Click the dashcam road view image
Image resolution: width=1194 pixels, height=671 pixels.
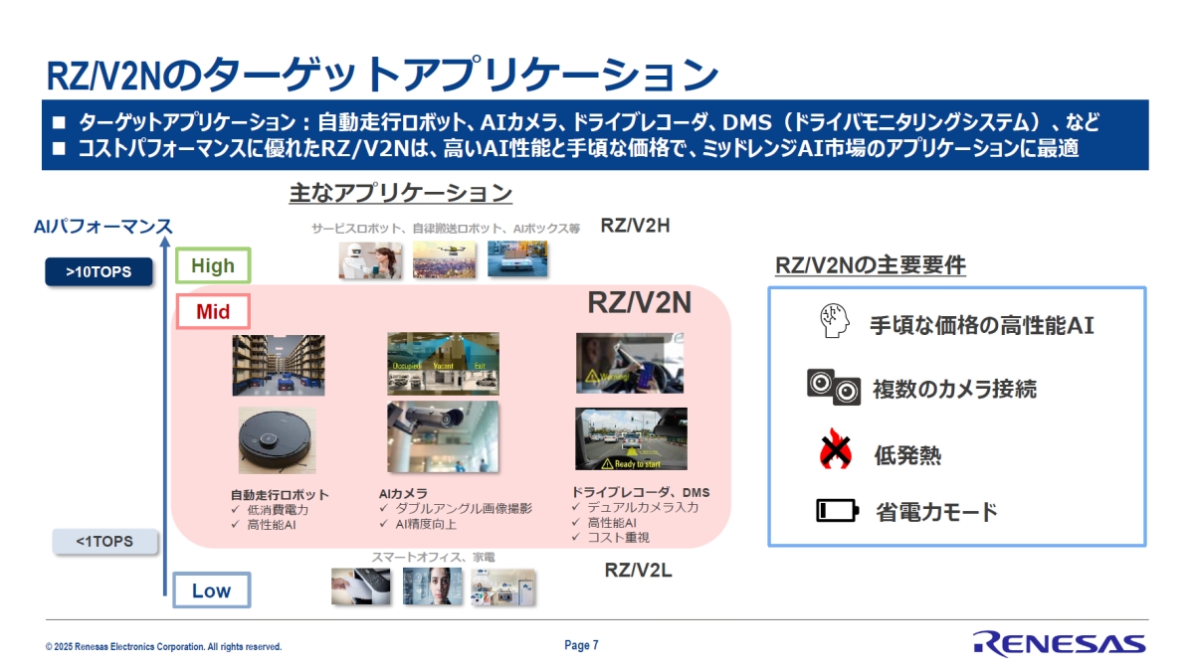[631, 438]
